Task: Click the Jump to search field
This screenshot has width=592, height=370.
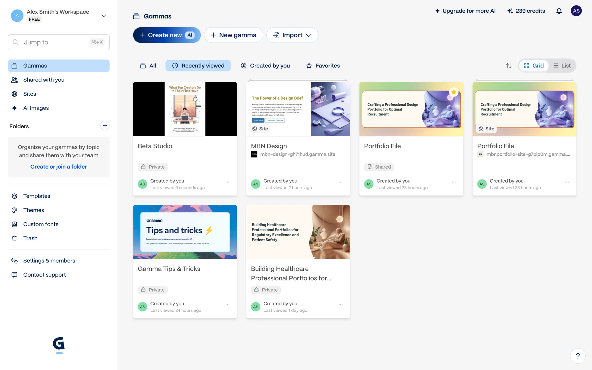Action: click(59, 42)
